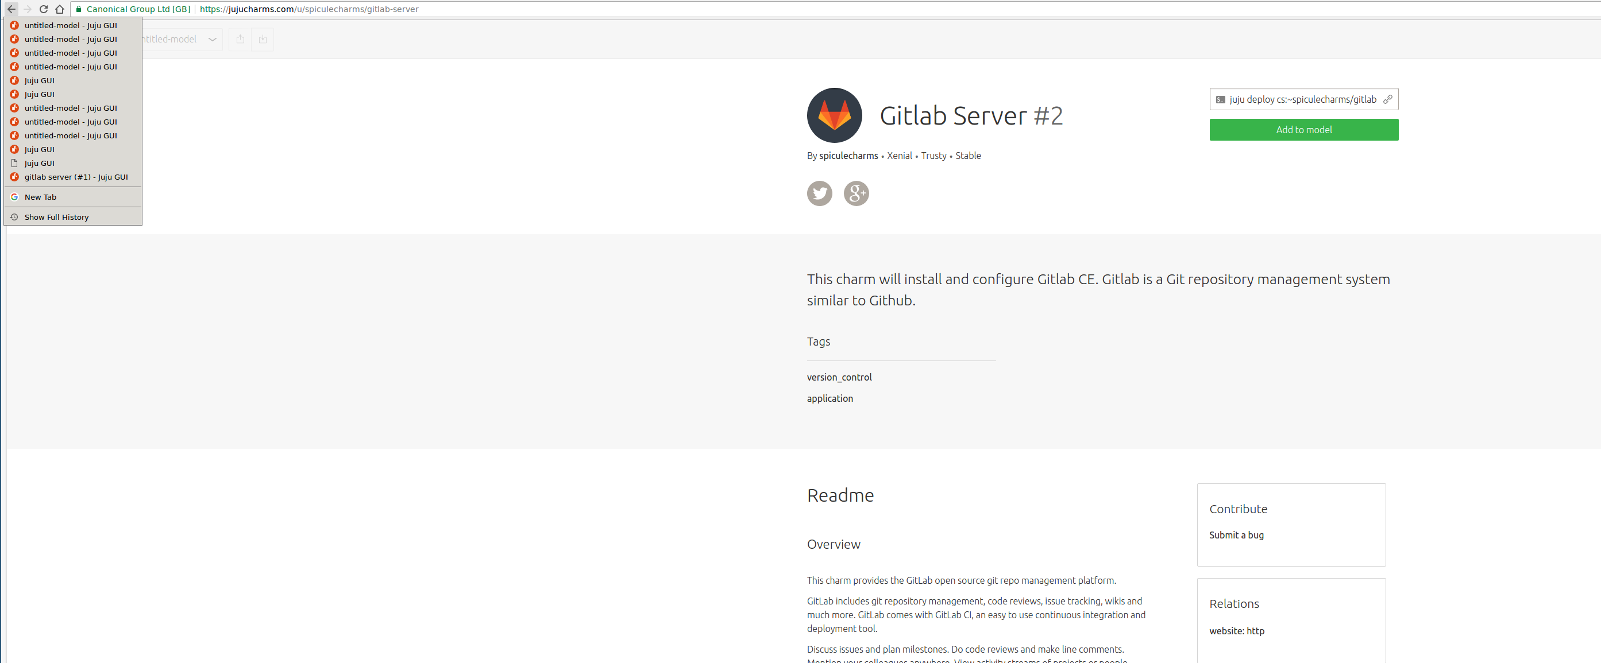
Task: Open gitlab server (#1) - Juju GUI history entry
Action: (74, 177)
